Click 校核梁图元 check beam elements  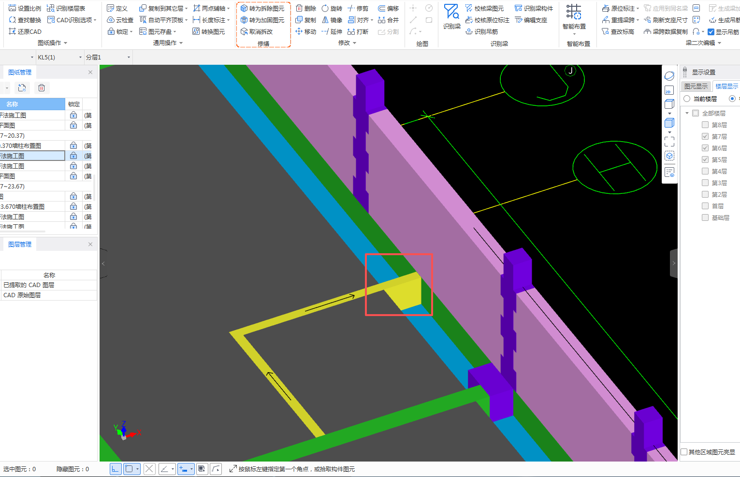coord(485,8)
